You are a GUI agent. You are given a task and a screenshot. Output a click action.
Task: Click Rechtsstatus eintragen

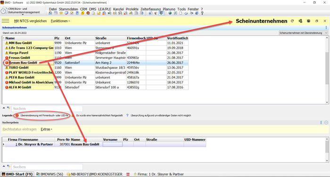20,129
